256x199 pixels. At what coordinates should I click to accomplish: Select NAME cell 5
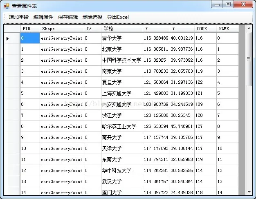(227, 93)
